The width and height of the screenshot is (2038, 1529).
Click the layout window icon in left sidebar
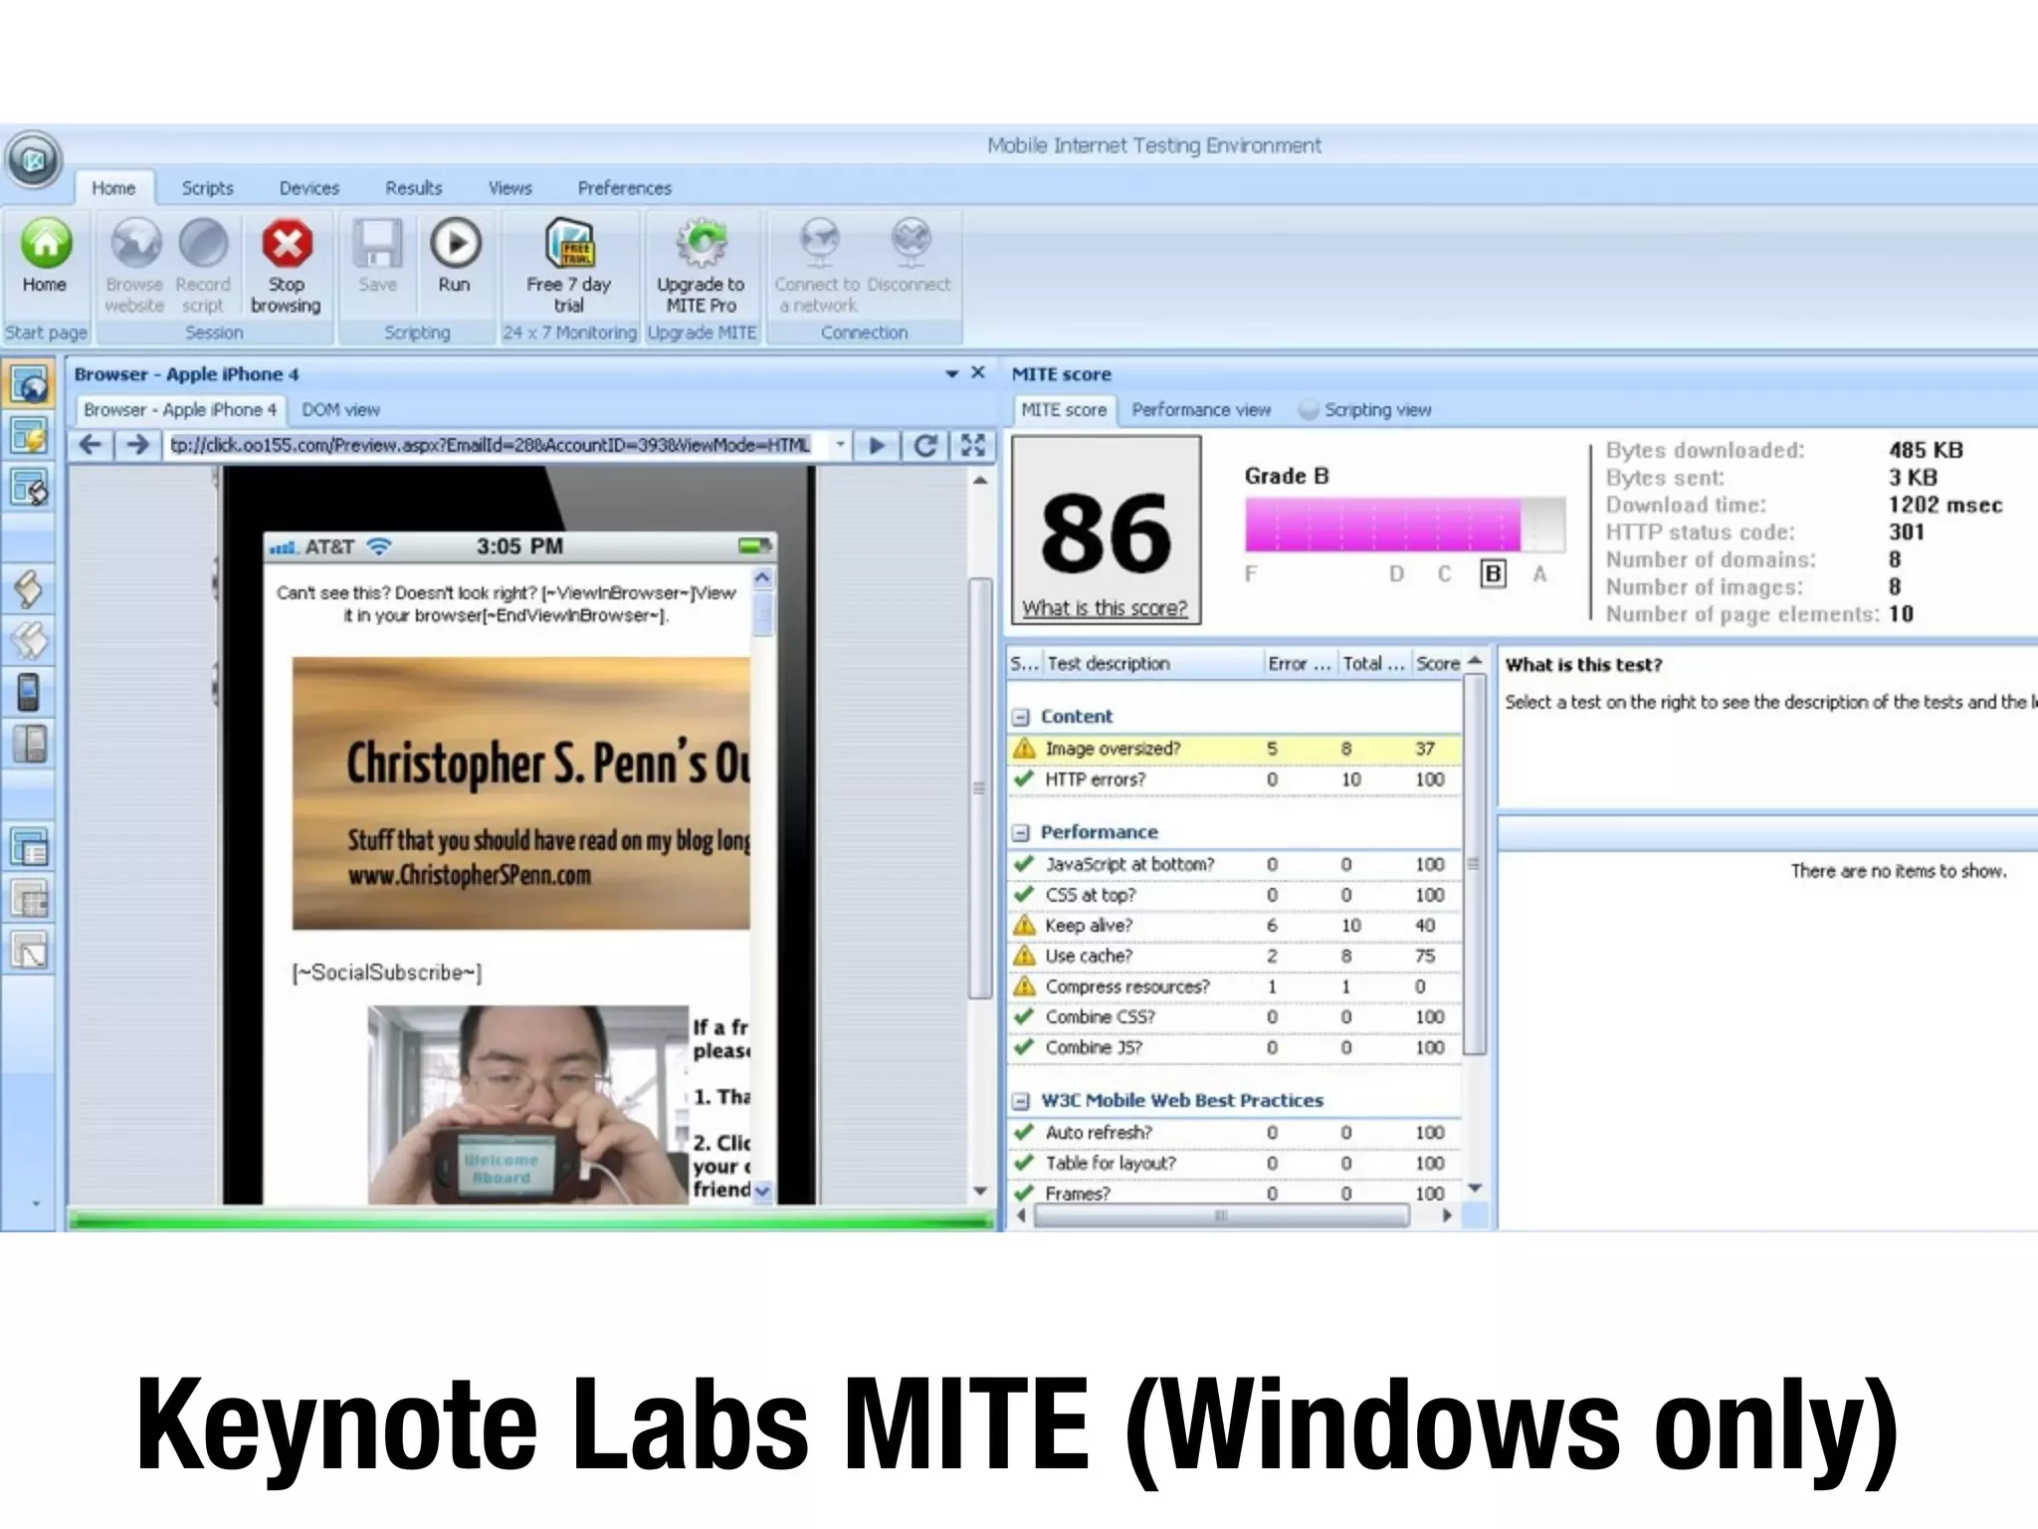[x=29, y=847]
